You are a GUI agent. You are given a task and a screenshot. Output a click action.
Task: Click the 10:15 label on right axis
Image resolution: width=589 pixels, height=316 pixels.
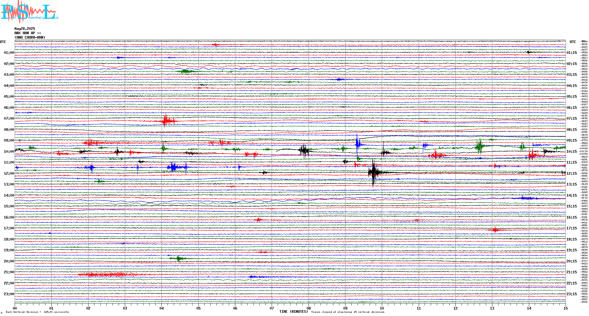(x=571, y=152)
